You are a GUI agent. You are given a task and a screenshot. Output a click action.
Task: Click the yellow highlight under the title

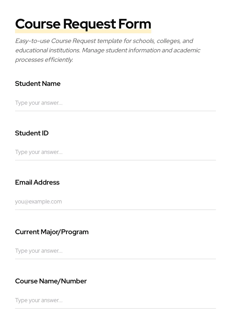(x=83, y=32)
